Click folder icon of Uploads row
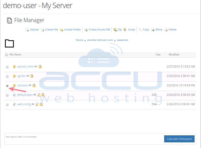Screen dimensions: 201x148 [14, 85]
